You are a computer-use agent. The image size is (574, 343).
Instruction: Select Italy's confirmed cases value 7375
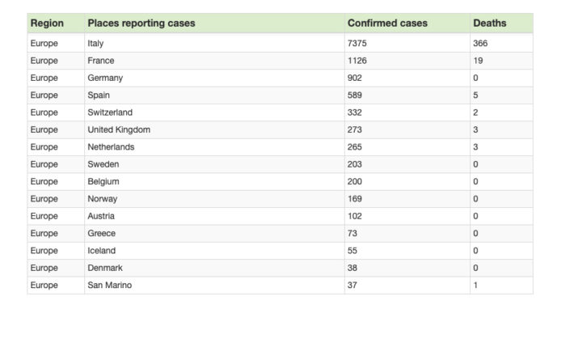pyautogui.click(x=357, y=44)
